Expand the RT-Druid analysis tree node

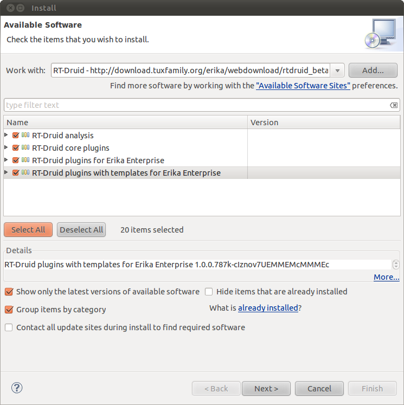(x=6, y=135)
